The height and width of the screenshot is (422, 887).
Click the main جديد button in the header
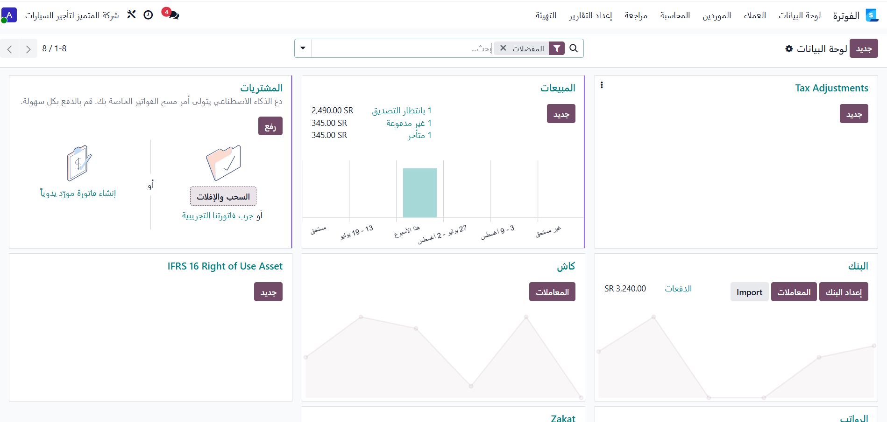[x=864, y=48]
